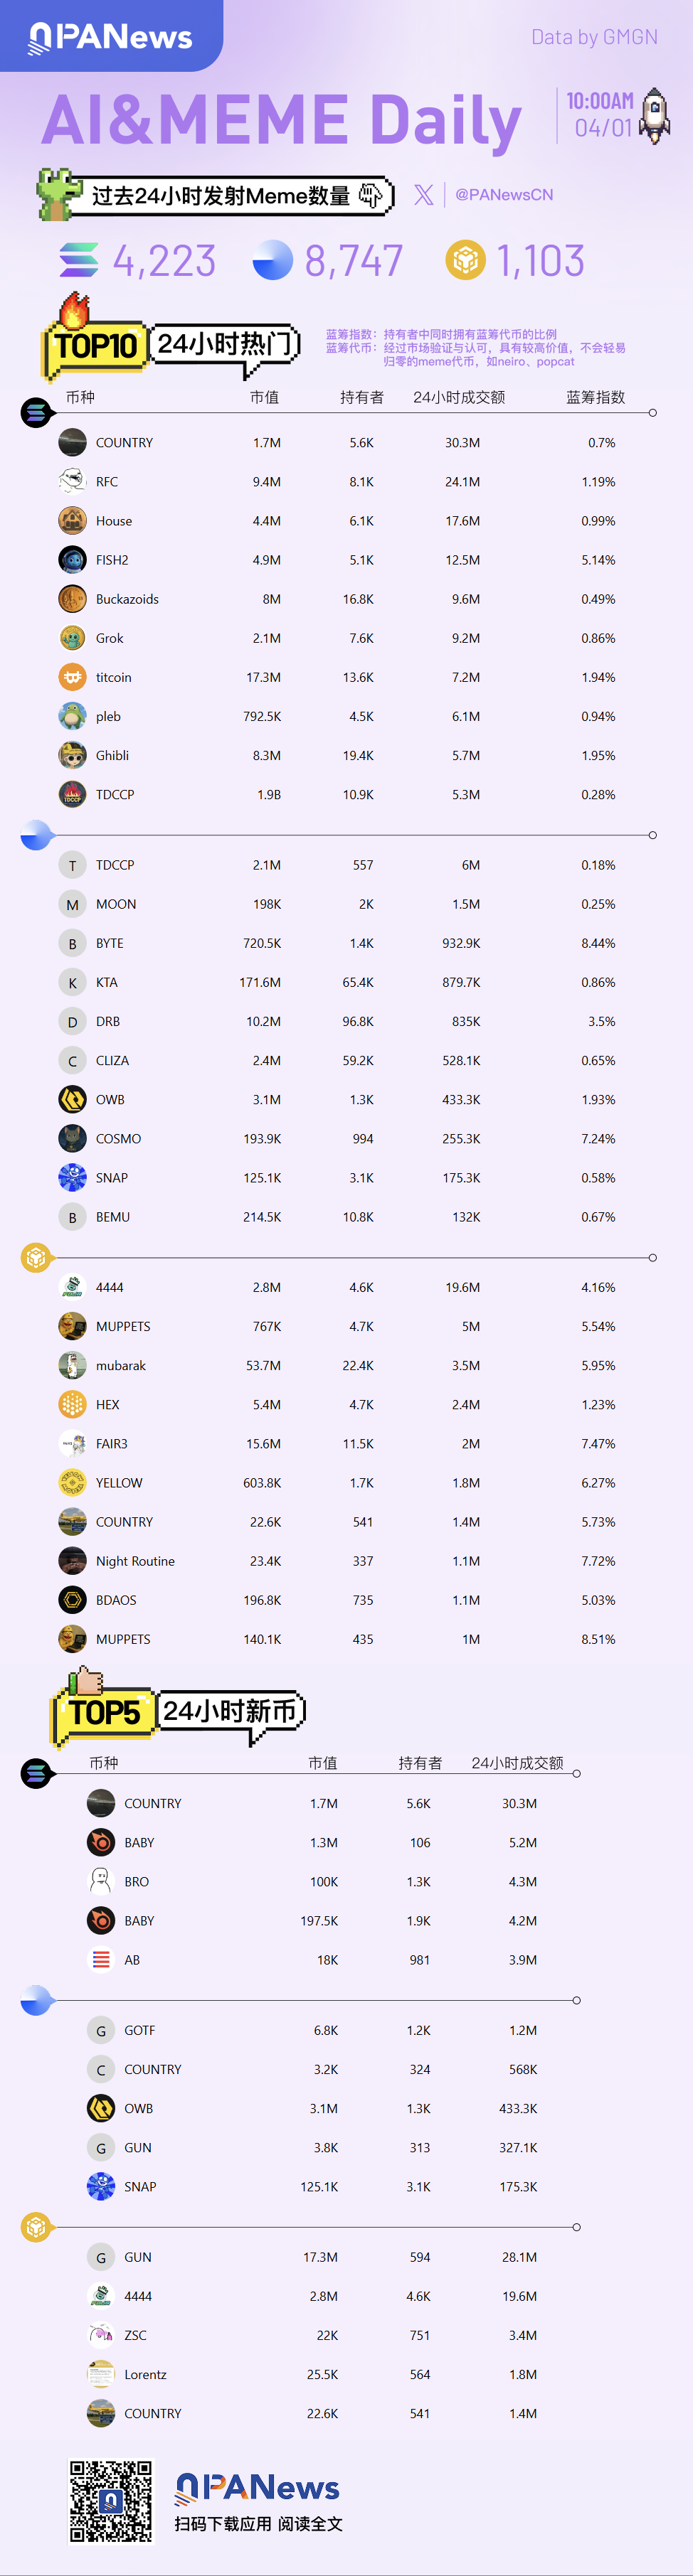Click the TOP10 badge with flame

94,342
